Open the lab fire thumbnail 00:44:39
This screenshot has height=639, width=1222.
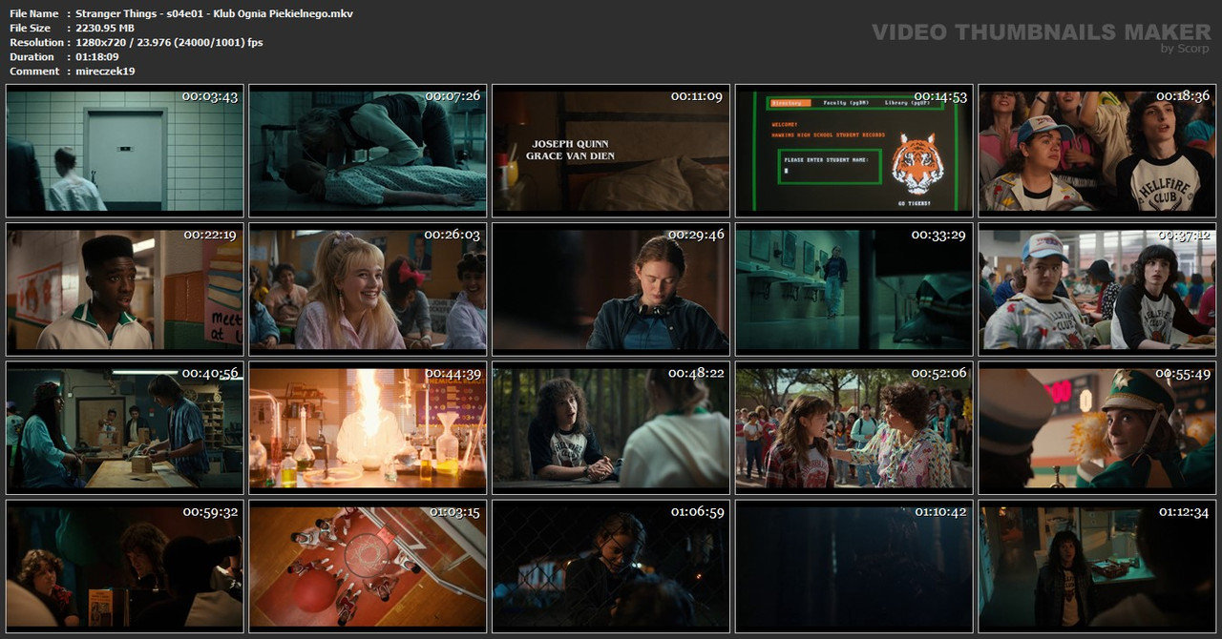coord(368,428)
